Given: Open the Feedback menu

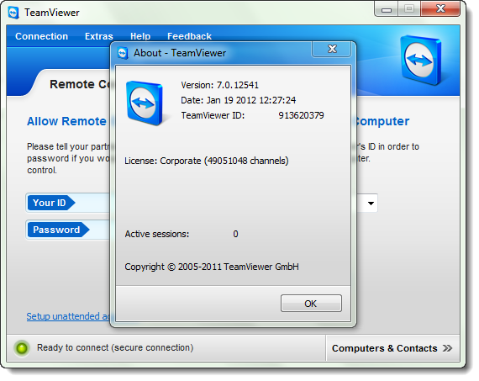Looking at the screenshot, I should coord(189,36).
